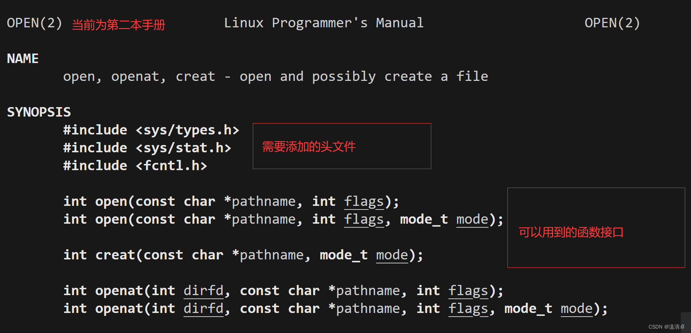
Task: Click the NAME section heading
Action: 23,59
